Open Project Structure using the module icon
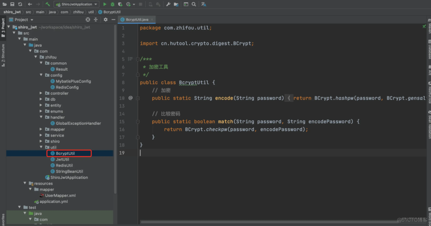 pyautogui.click(x=176, y=4)
